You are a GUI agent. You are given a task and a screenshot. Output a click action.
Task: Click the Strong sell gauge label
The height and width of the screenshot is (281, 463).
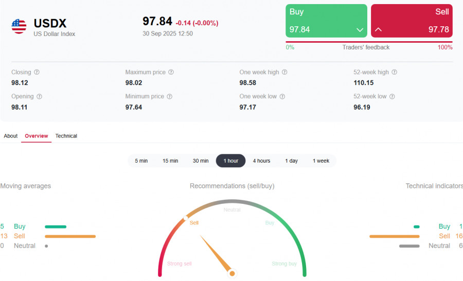[x=179, y=264]
